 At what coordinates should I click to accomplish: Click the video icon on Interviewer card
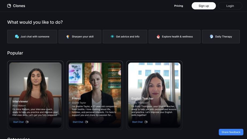click(x=27, y=122)
